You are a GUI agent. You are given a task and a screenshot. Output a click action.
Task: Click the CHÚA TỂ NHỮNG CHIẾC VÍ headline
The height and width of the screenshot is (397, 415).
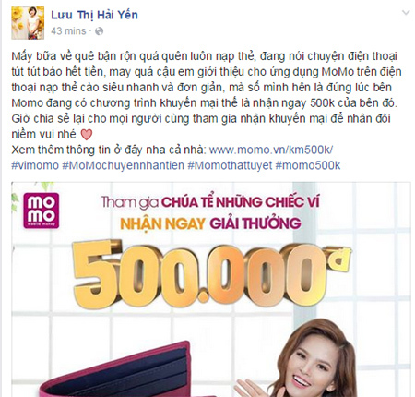[x=241, y=202]
